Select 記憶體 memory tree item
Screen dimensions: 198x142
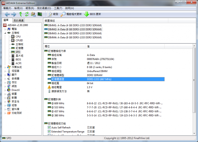[19, 48]
